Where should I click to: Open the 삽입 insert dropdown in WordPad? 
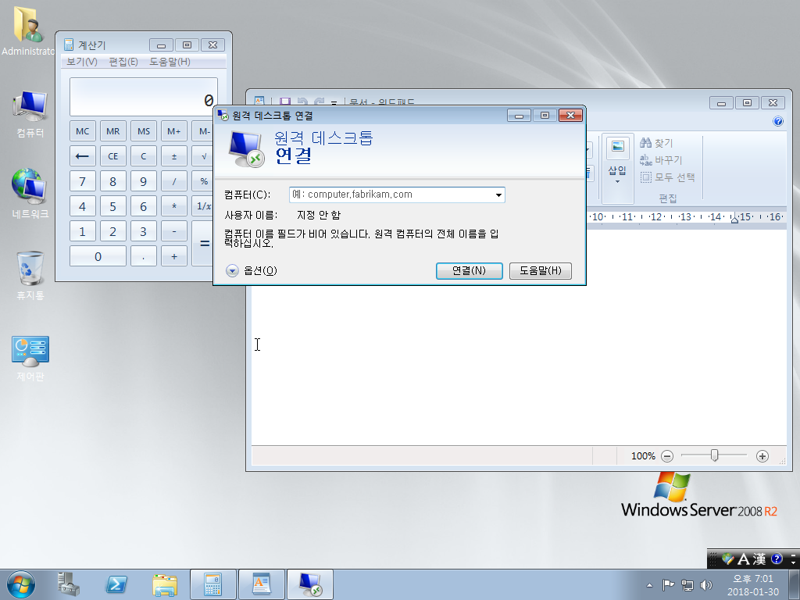pos(617,175)
